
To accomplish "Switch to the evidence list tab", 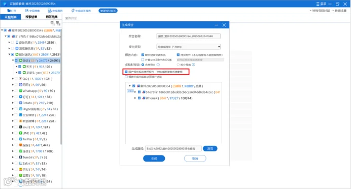I will click(x=11, y=17).
